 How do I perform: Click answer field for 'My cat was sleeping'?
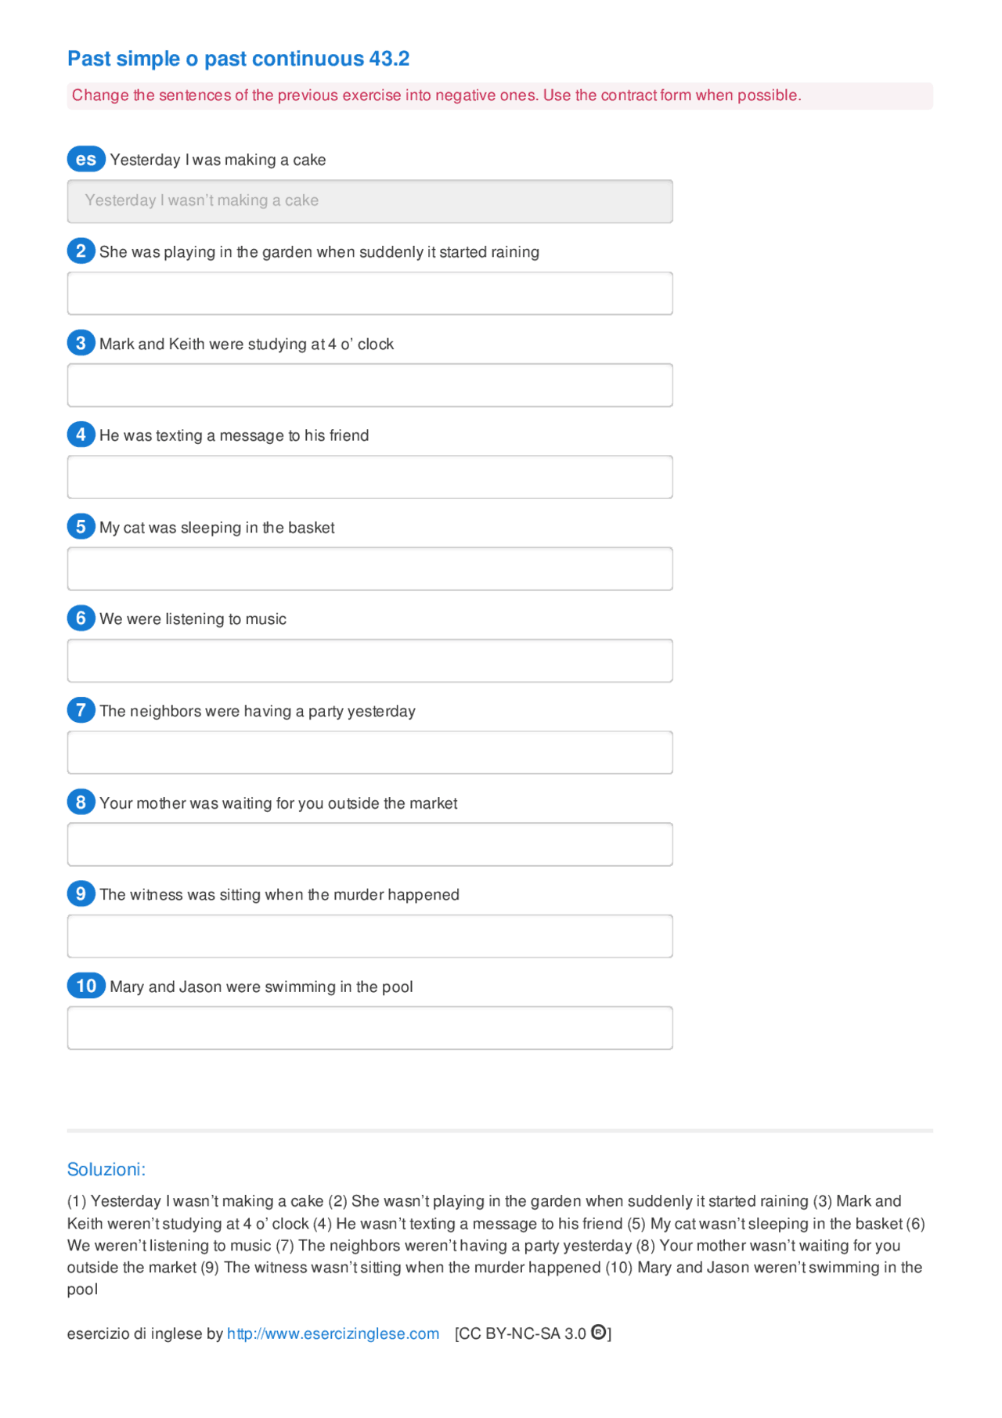pos(369,569)
